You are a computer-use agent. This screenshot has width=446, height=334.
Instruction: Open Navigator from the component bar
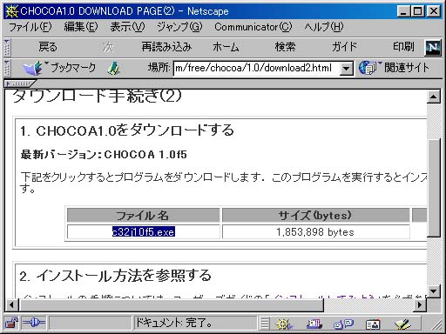tap(284, 324)
